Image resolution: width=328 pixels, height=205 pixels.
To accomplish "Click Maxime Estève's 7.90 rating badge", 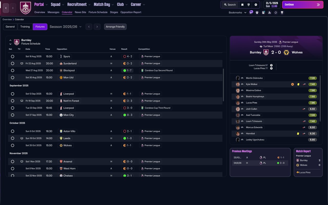I will point(313,90).
